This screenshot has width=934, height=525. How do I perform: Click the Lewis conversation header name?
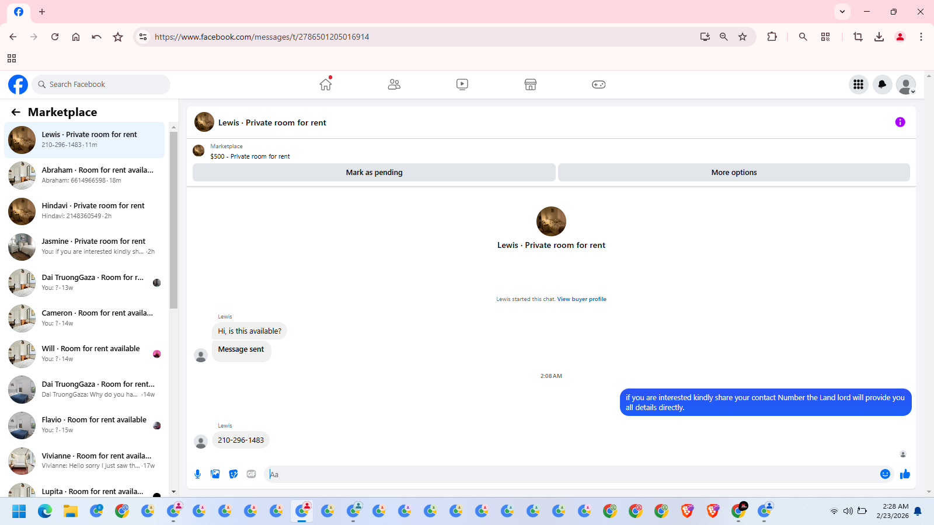coord(272,123)
